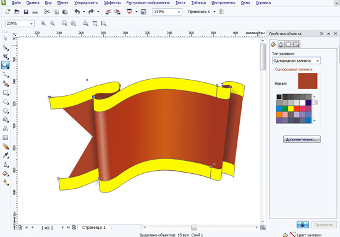Image resolution: width=340 pixels, height=237 pixels.
Task: Click the Дополнительно... button
Action: (x=302, y=139)
